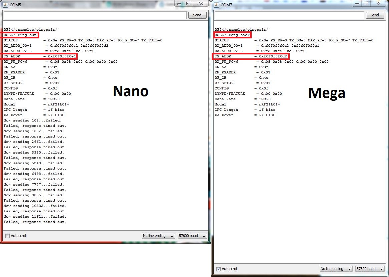Click 'Now sending 2661...failed.' line
The width and height of the screenshot is (389, 277).
pyautogui.click(x=34, y=142)
